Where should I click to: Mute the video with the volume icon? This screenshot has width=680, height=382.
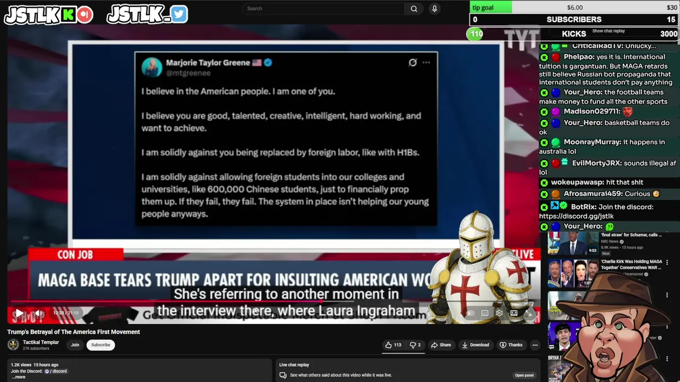click(x=38, y=313)
